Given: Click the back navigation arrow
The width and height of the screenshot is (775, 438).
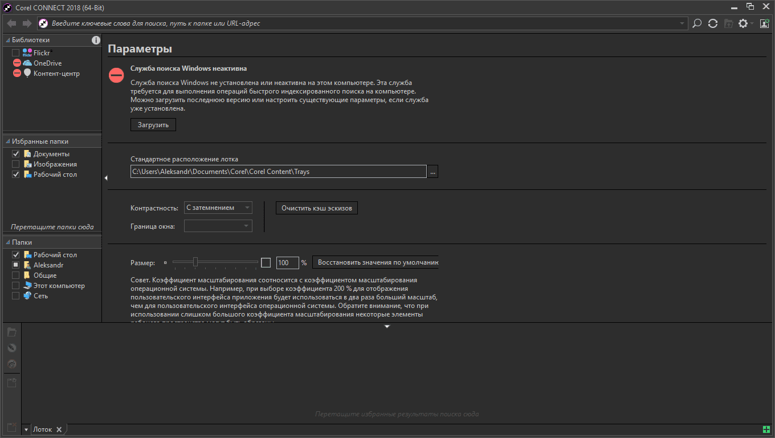Looking at the screenshot, I should coord(11,23).
